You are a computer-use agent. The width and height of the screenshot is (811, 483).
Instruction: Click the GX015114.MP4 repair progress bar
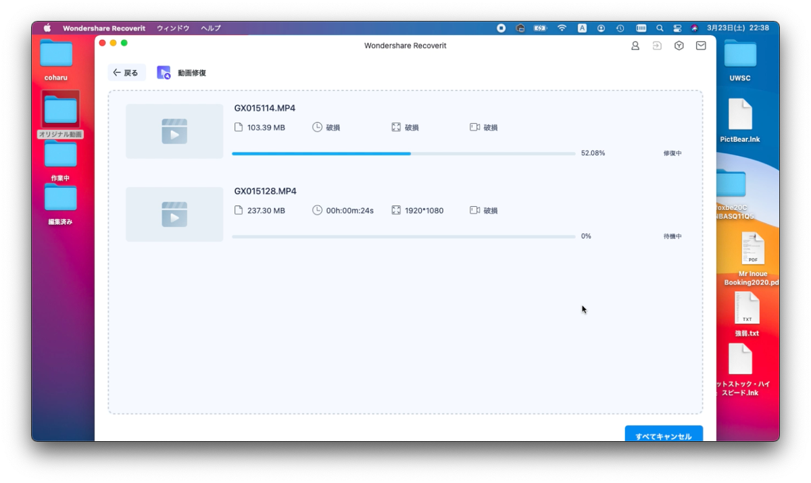pyautogui.click(x=403, y=153)
